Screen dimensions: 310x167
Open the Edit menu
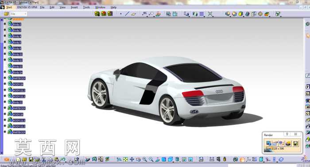point(52,8)
